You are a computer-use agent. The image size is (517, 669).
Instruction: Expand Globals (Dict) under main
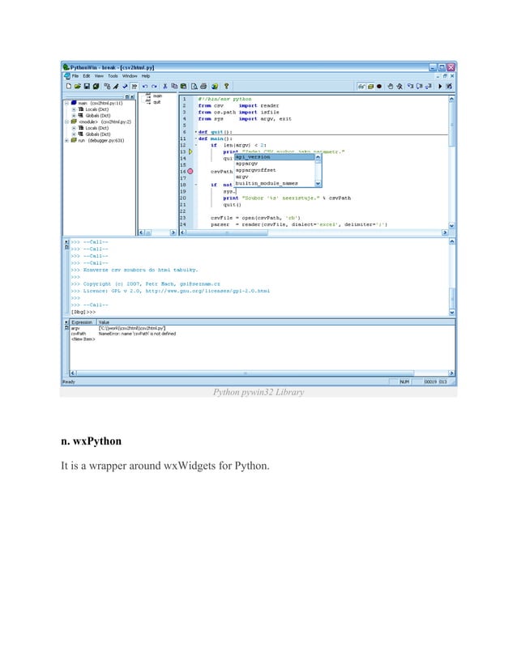[x=74, y=116]
